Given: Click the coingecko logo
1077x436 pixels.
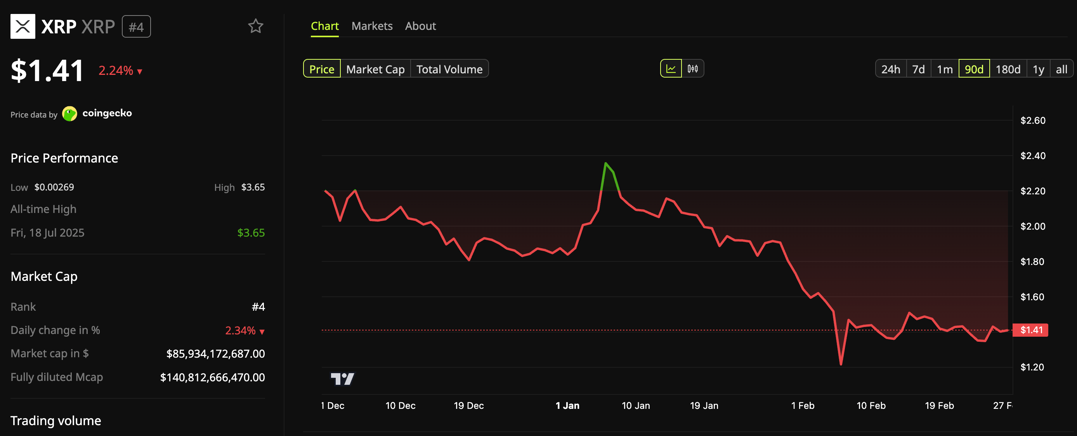Looking at the screenshot, I should [x=70, y=113].
